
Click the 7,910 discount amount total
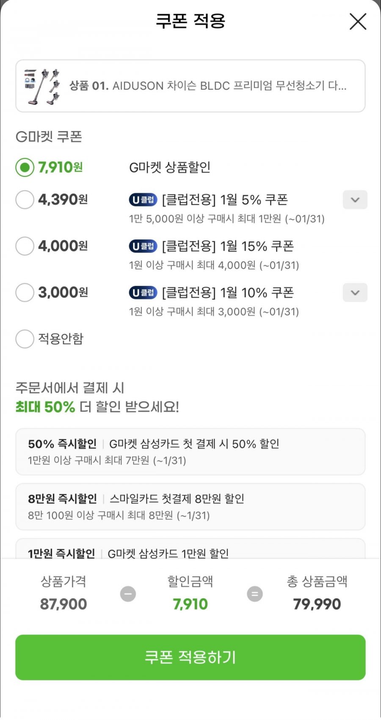pos(190,604)
